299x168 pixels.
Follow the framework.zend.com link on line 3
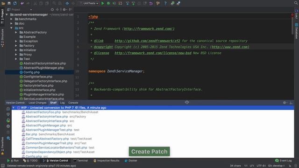click(x=149, y=29)
